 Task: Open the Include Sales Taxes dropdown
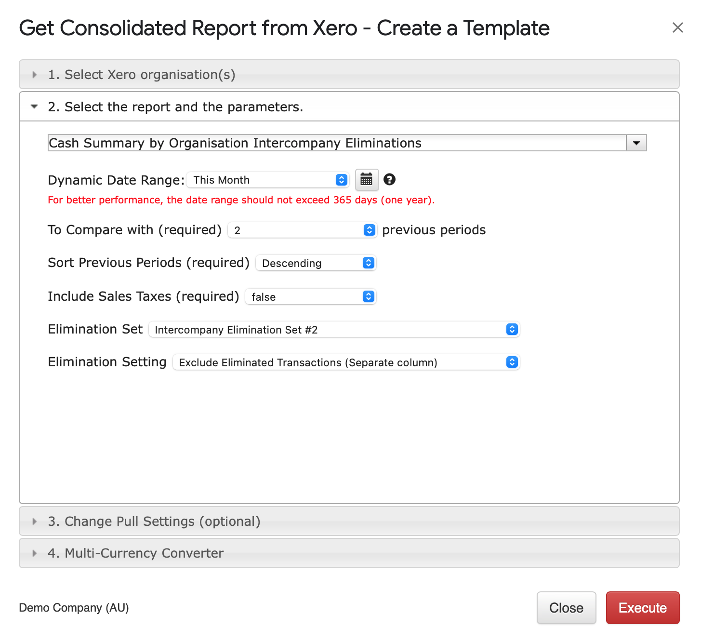(x=310, y=297)
